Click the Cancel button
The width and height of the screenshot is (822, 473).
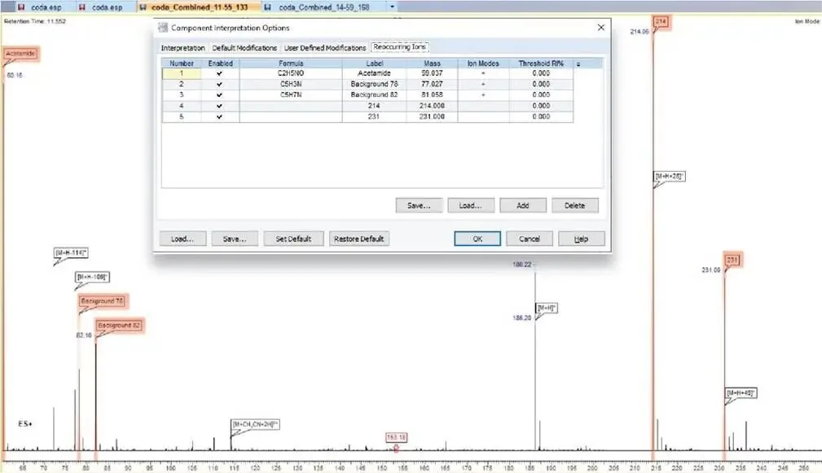[530, 239]
